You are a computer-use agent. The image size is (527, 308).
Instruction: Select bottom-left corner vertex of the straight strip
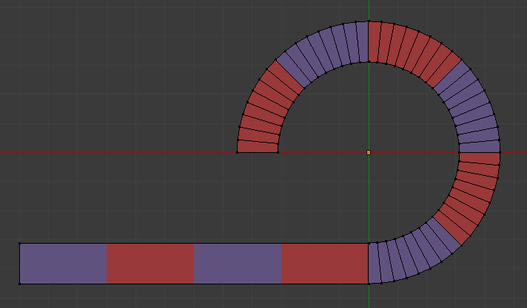click(x=19, y=284)
